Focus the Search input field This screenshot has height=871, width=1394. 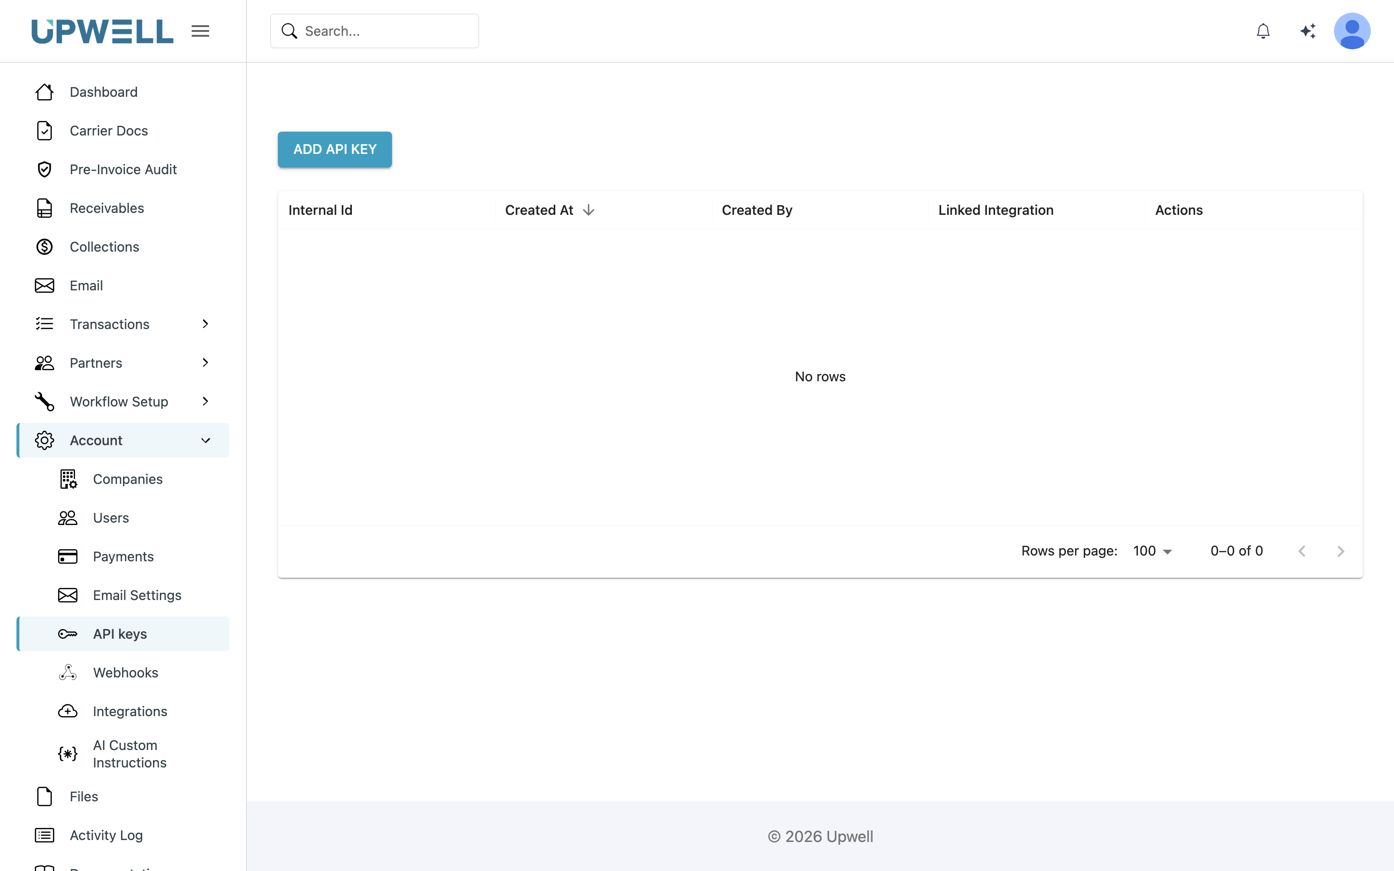click(x=375, y=31)
